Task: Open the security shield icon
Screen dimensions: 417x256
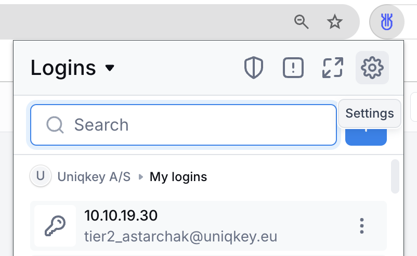Action: [x=254, y=68]
